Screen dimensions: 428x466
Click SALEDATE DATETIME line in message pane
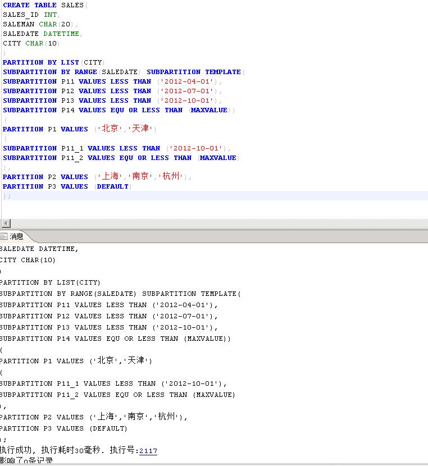(39, 249)
